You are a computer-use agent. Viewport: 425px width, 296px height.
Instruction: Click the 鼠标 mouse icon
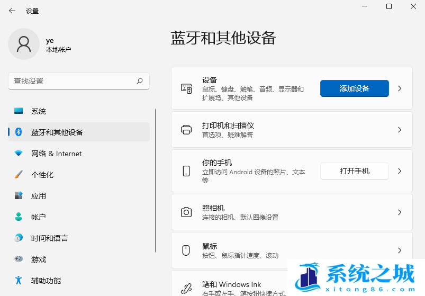tap(186, 250)
